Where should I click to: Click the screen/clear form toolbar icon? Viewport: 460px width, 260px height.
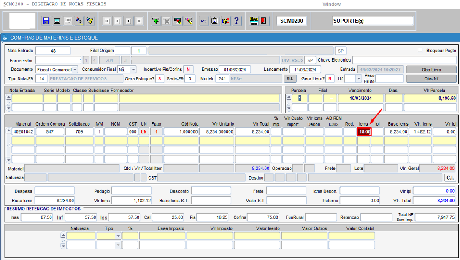pos(57,21)
